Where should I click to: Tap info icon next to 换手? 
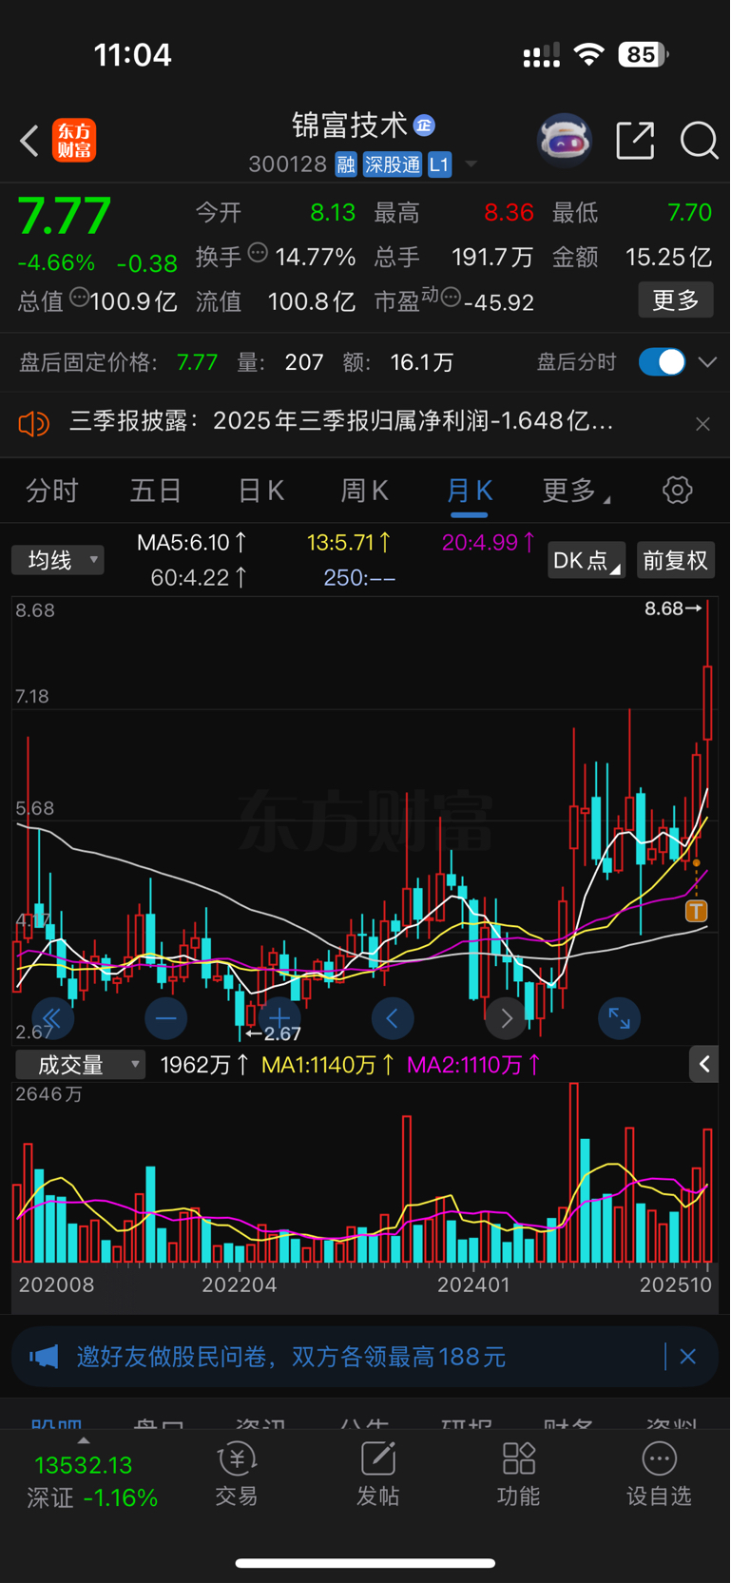258,253
